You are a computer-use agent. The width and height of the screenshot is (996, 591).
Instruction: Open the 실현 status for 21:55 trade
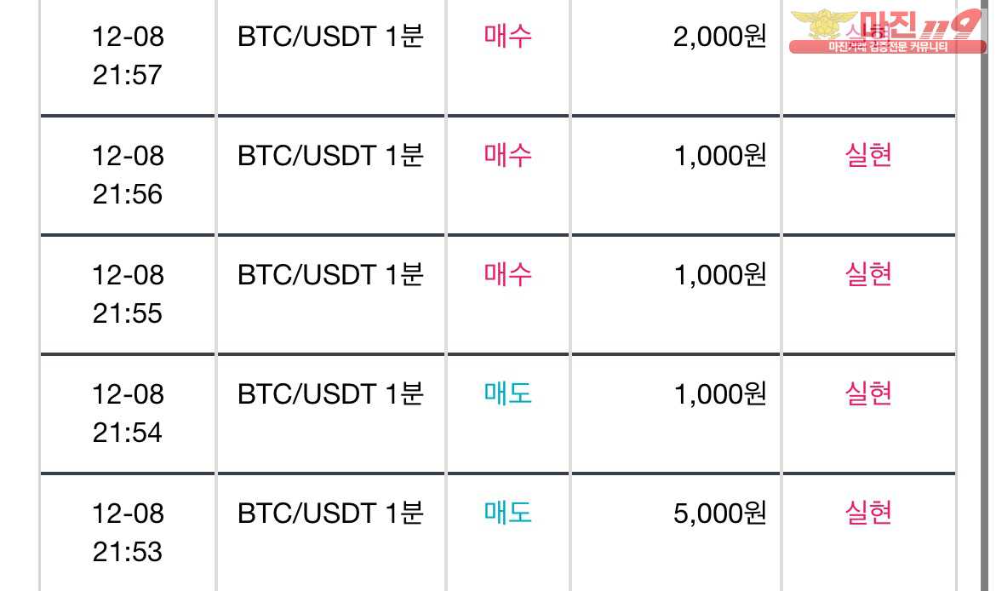coord(868,274)
